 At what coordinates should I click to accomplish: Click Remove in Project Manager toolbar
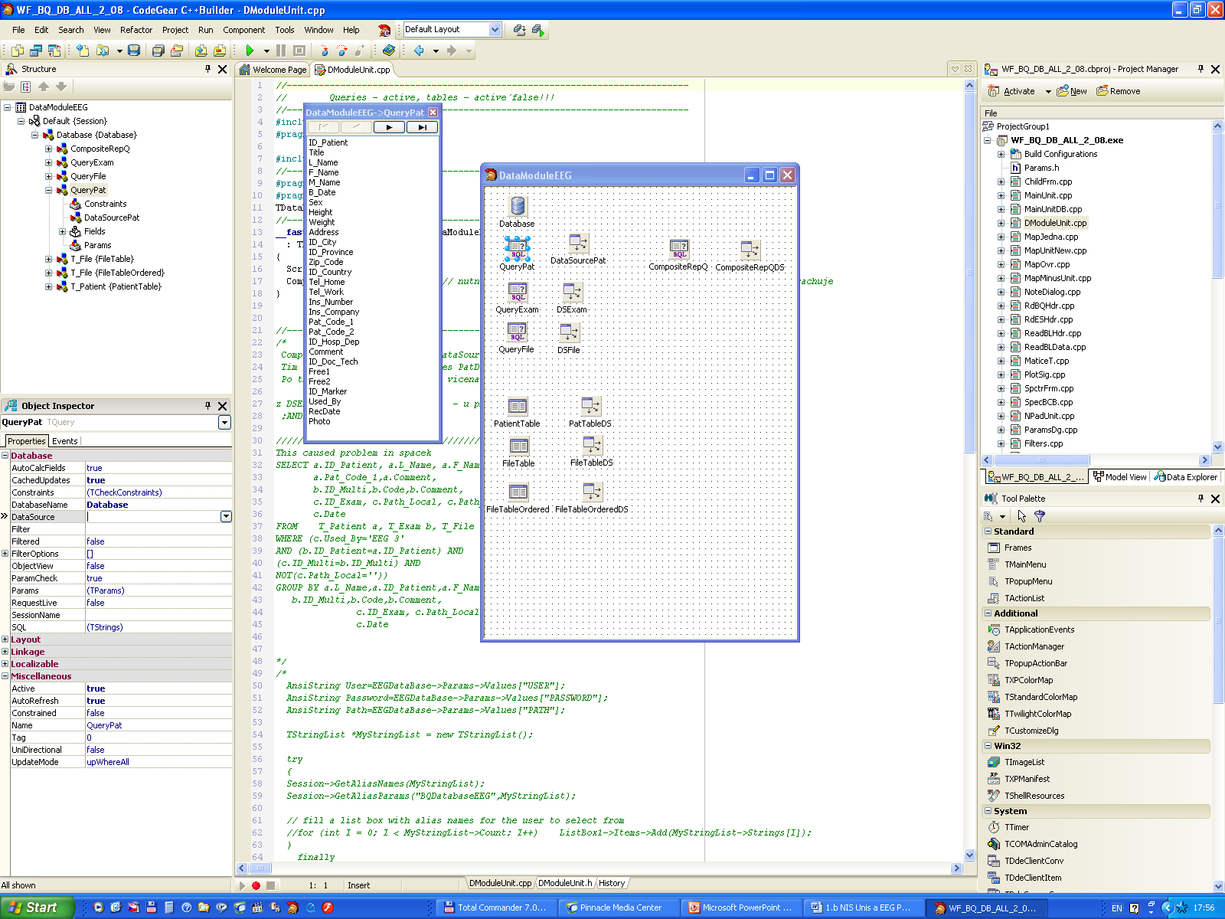pos(1119,91)
